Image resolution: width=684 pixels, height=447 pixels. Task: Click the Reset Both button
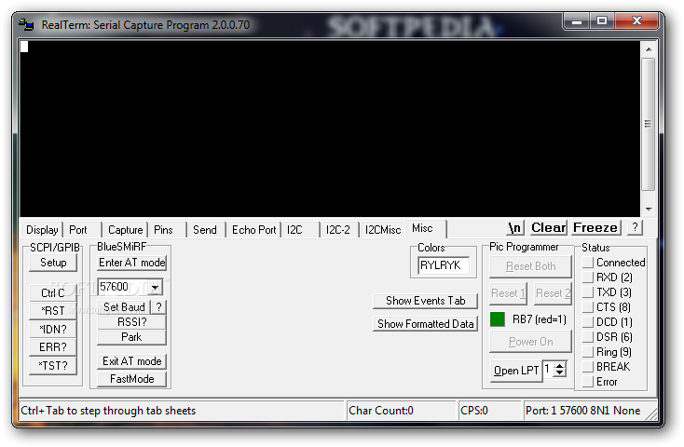pos(530,266)
